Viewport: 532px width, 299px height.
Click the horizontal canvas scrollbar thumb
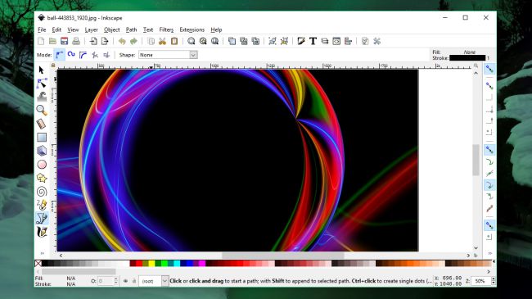pos(283,255)
